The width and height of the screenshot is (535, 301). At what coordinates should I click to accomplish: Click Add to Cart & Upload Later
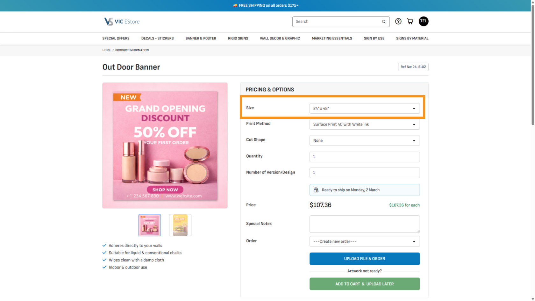(x=364, y=284)
